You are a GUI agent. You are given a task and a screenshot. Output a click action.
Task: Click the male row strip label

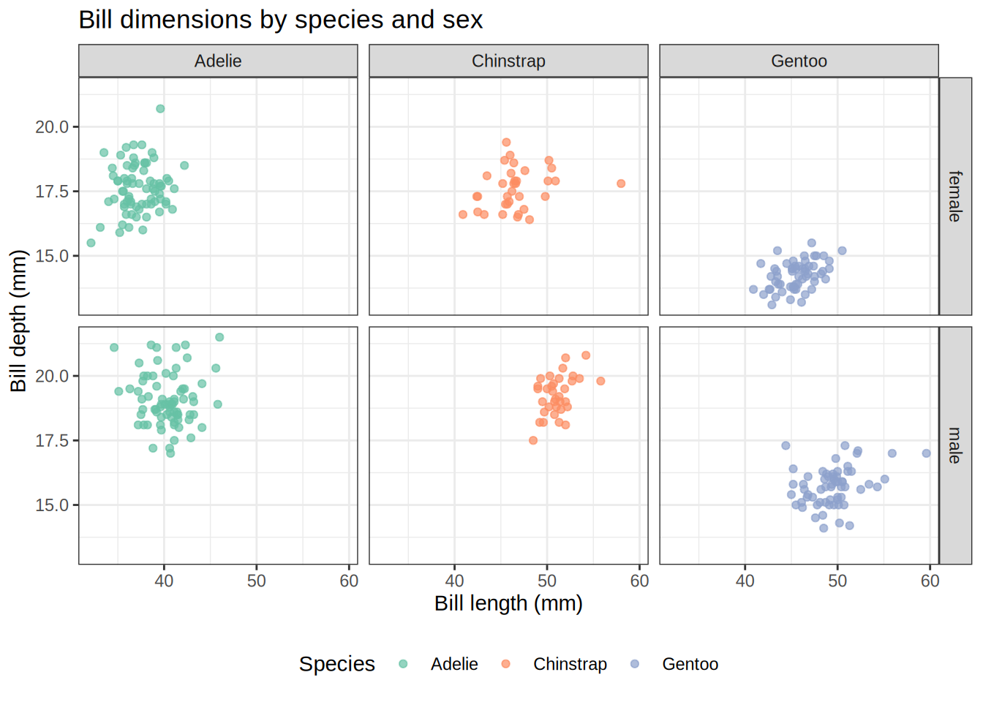point(955,445)
